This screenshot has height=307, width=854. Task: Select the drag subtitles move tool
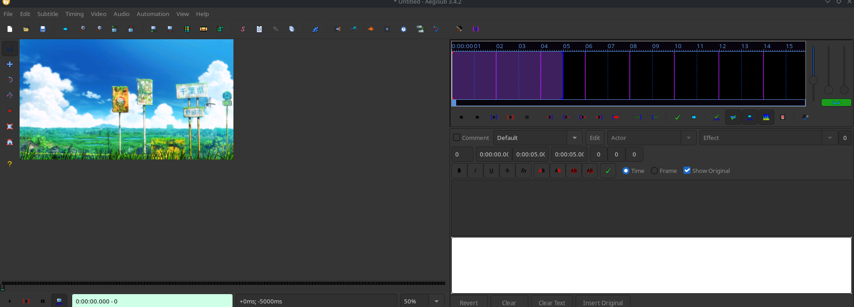[10, 64]
